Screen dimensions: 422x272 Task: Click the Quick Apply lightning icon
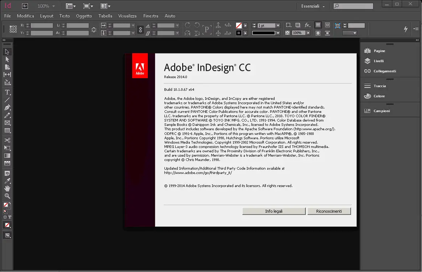coord(406,29)
